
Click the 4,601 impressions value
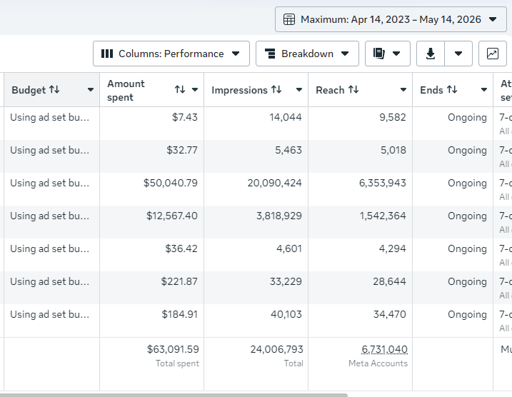pos(289,248)
